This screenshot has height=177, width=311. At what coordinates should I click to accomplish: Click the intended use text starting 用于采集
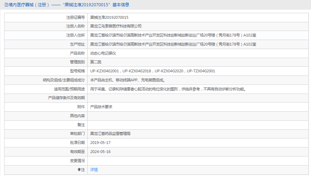(x=168, y=89)
